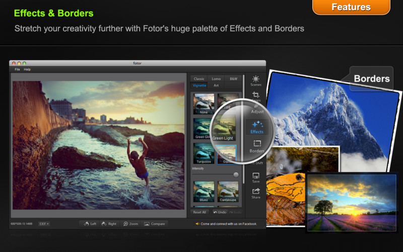The height and width of the screenshot is (252, 403).
Task: Select the Crop tool icon
Action: 255,95
